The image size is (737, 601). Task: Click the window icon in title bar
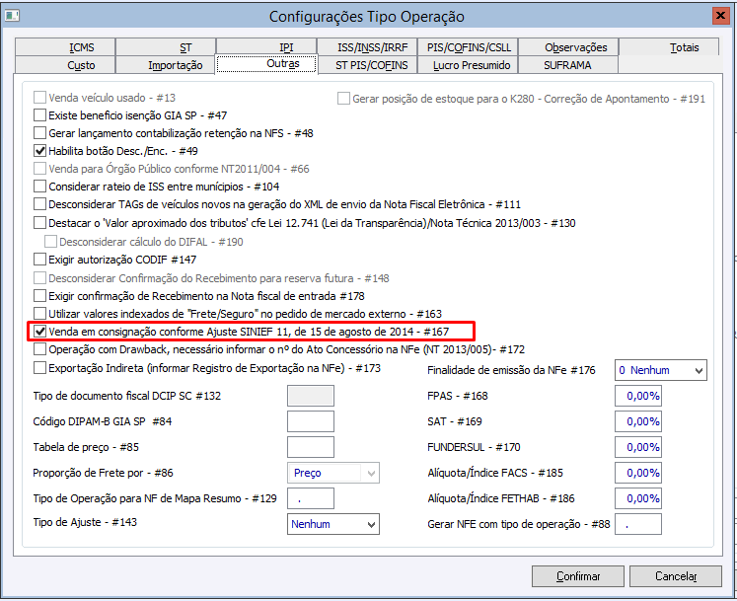pos(12,16)
